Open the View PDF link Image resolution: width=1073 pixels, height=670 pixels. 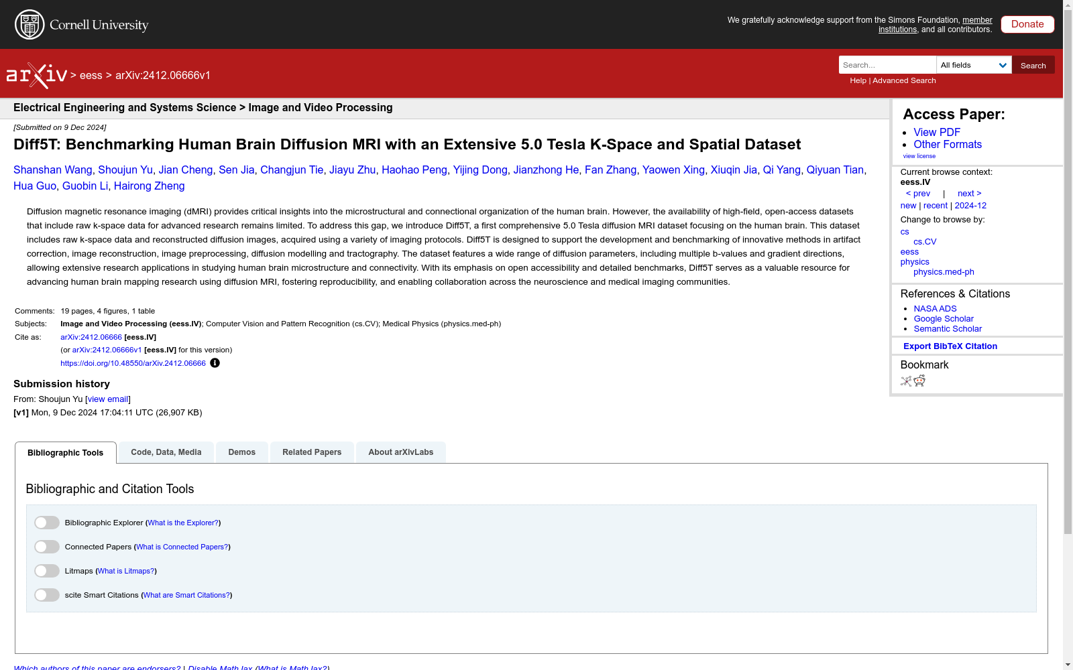pyautogui.click(x=937, y=133)
